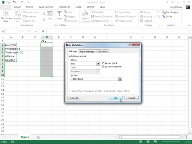Click the Clear All button

(74, 98)
